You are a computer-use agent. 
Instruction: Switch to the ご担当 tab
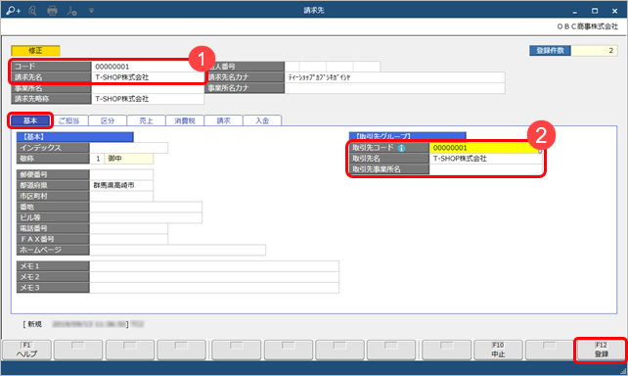coord(68,120)
